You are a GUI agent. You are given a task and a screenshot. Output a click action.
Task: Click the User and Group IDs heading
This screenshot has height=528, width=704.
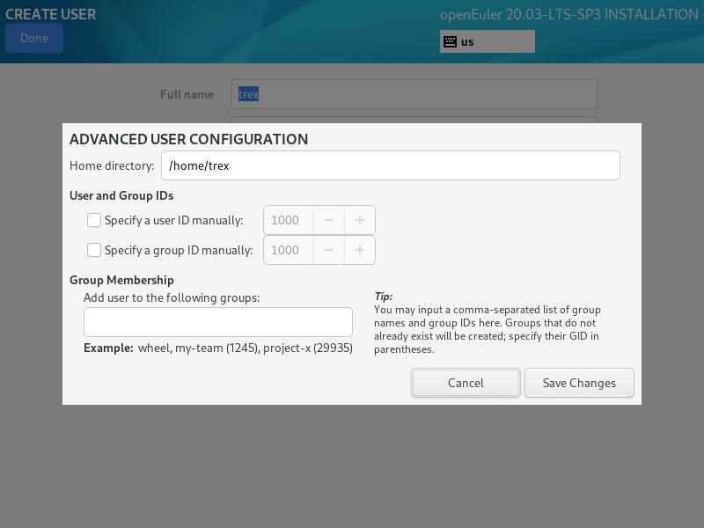[x=121, y=195]
